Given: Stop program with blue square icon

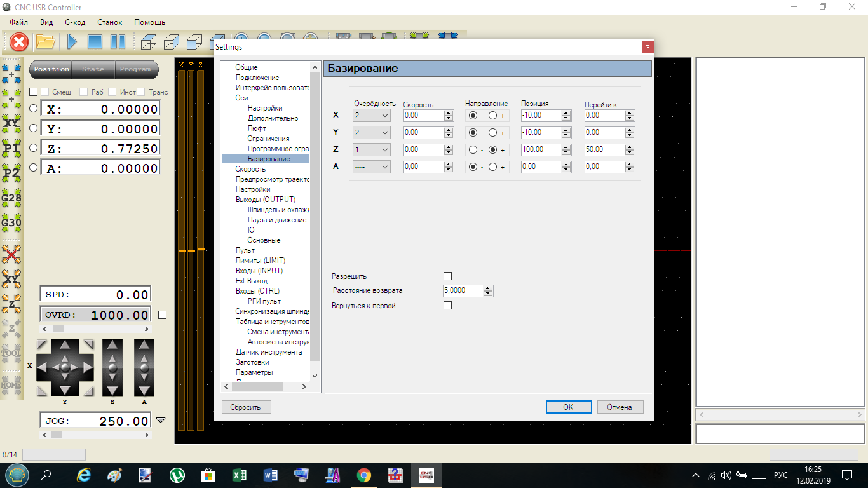Looking at the screenshot, I should tap(95, 42).
